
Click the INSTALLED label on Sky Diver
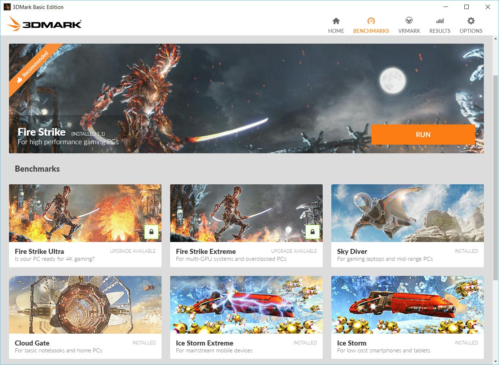[466, 251]
